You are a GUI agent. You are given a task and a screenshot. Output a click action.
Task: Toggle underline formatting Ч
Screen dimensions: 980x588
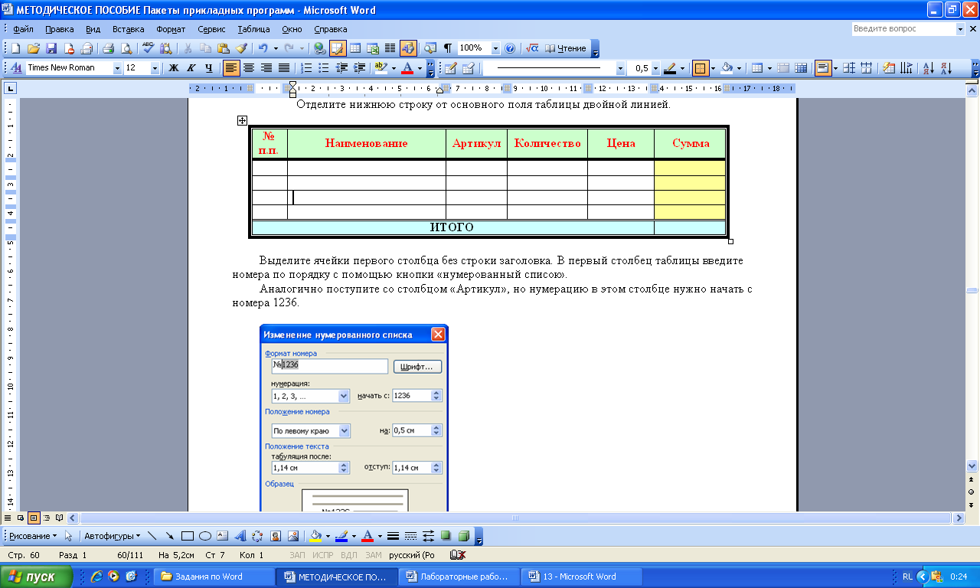[208, 68]
